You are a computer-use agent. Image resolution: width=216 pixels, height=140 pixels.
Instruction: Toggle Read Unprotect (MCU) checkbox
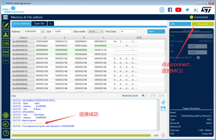point(198,58)
